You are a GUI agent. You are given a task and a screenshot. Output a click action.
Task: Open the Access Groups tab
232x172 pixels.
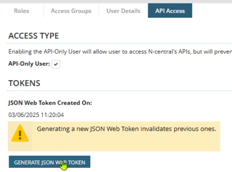[x=71, y=11]
